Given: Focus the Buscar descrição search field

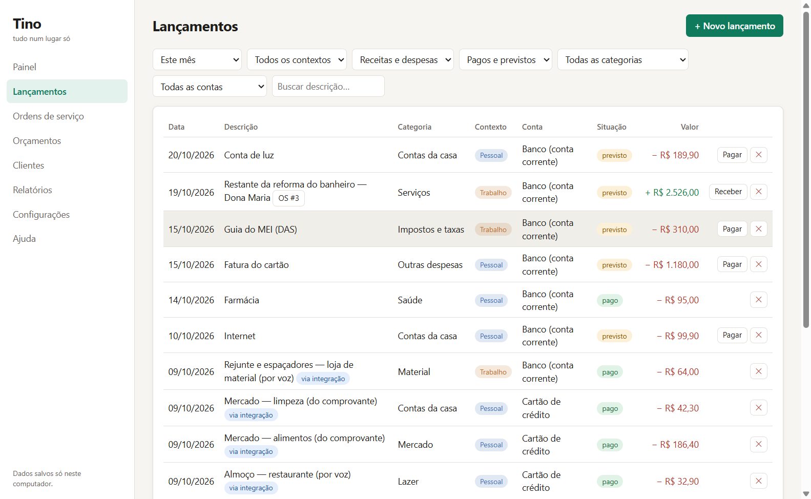Looking at the screenshot, I should point(328,87).
